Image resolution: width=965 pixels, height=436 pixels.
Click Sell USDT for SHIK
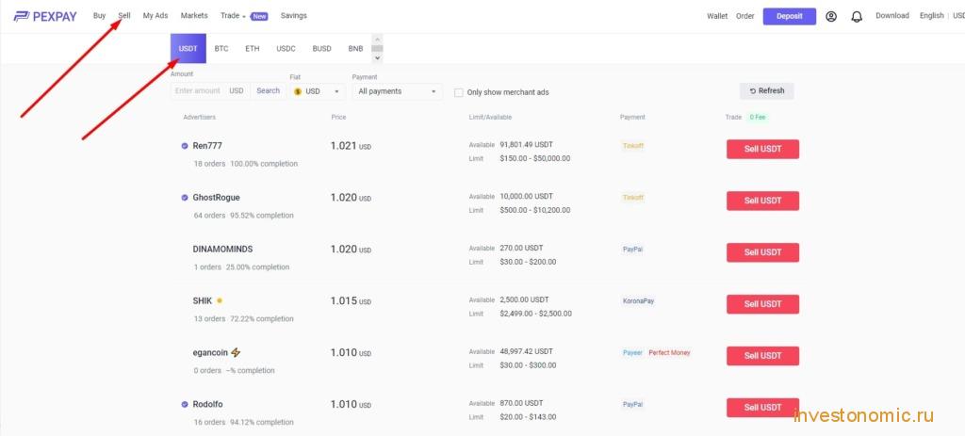[762, 304]
